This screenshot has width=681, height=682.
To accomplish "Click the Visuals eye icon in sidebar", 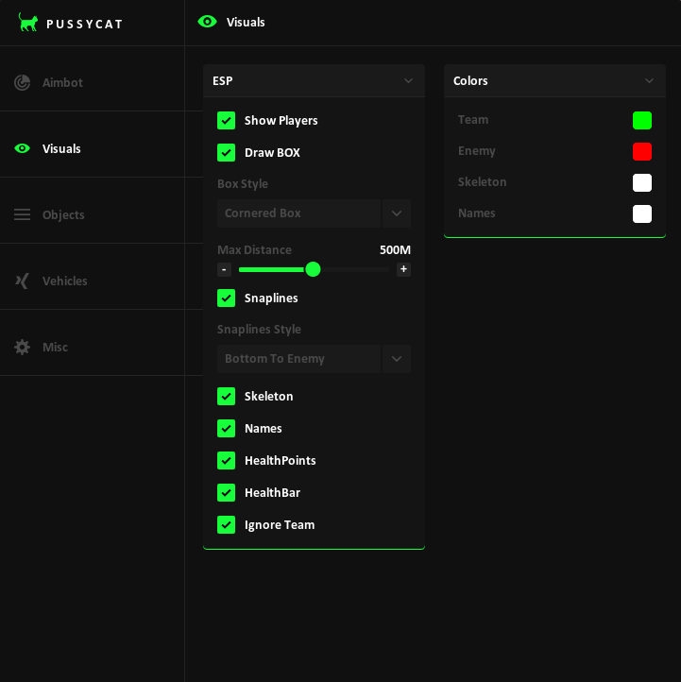I will point(23,148).
